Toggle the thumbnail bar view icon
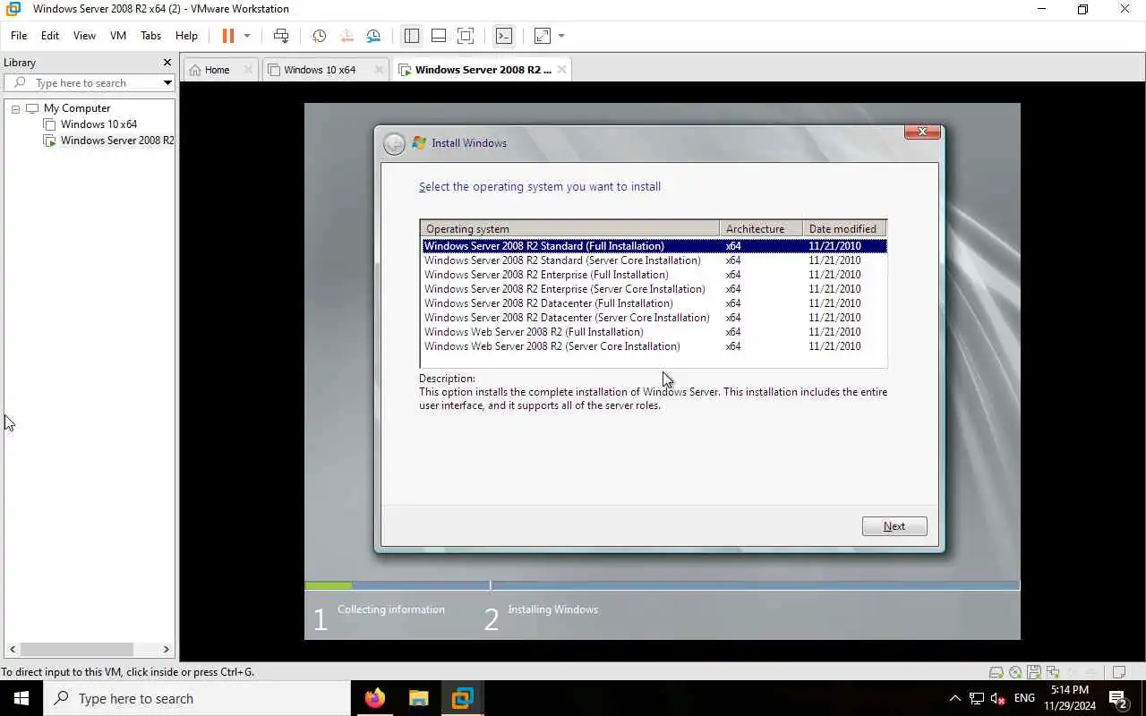The width and height of the screenshot is (1146, 716). 439,36
